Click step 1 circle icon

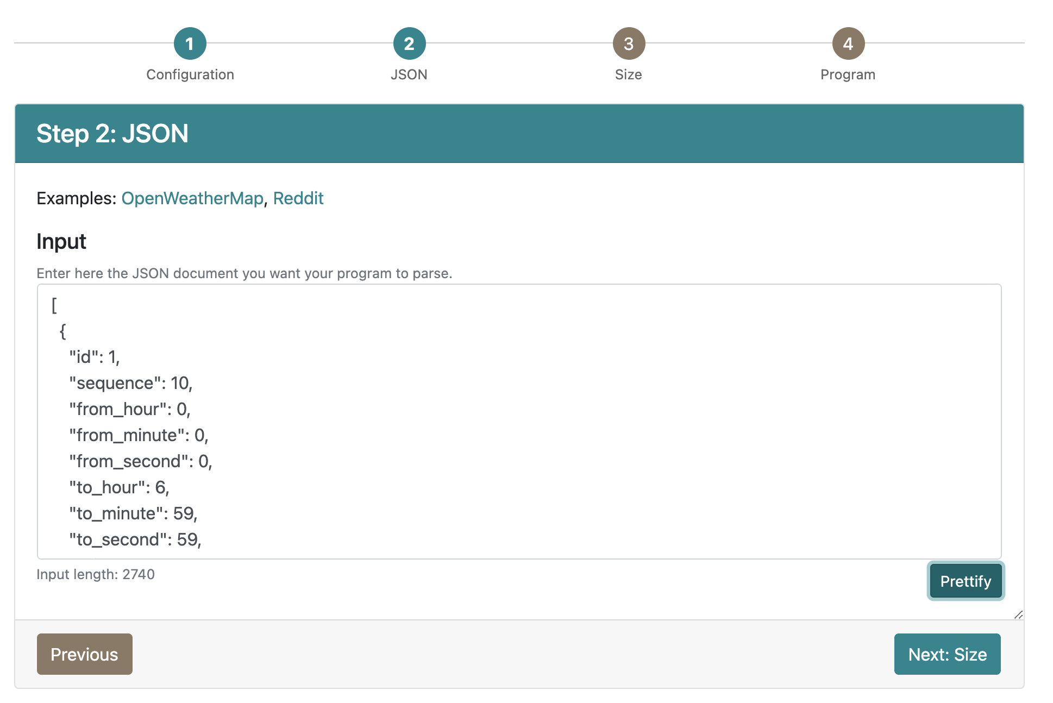190,43
